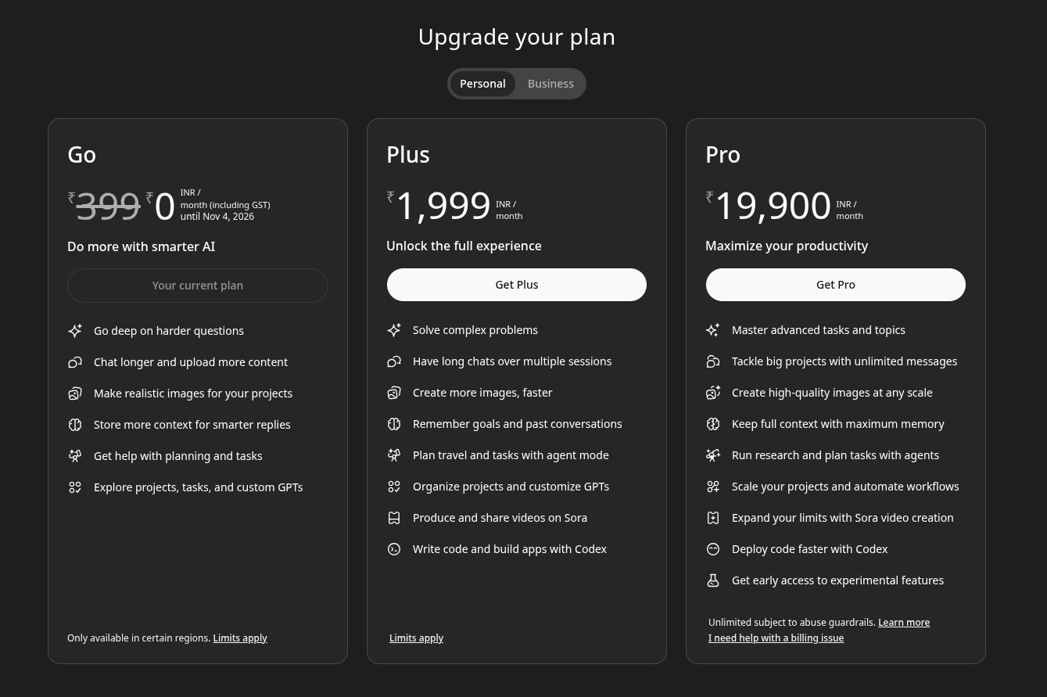Click 'I need help with a billing issue'
The image size is (1047, 697).
click(x=776, y=638)
